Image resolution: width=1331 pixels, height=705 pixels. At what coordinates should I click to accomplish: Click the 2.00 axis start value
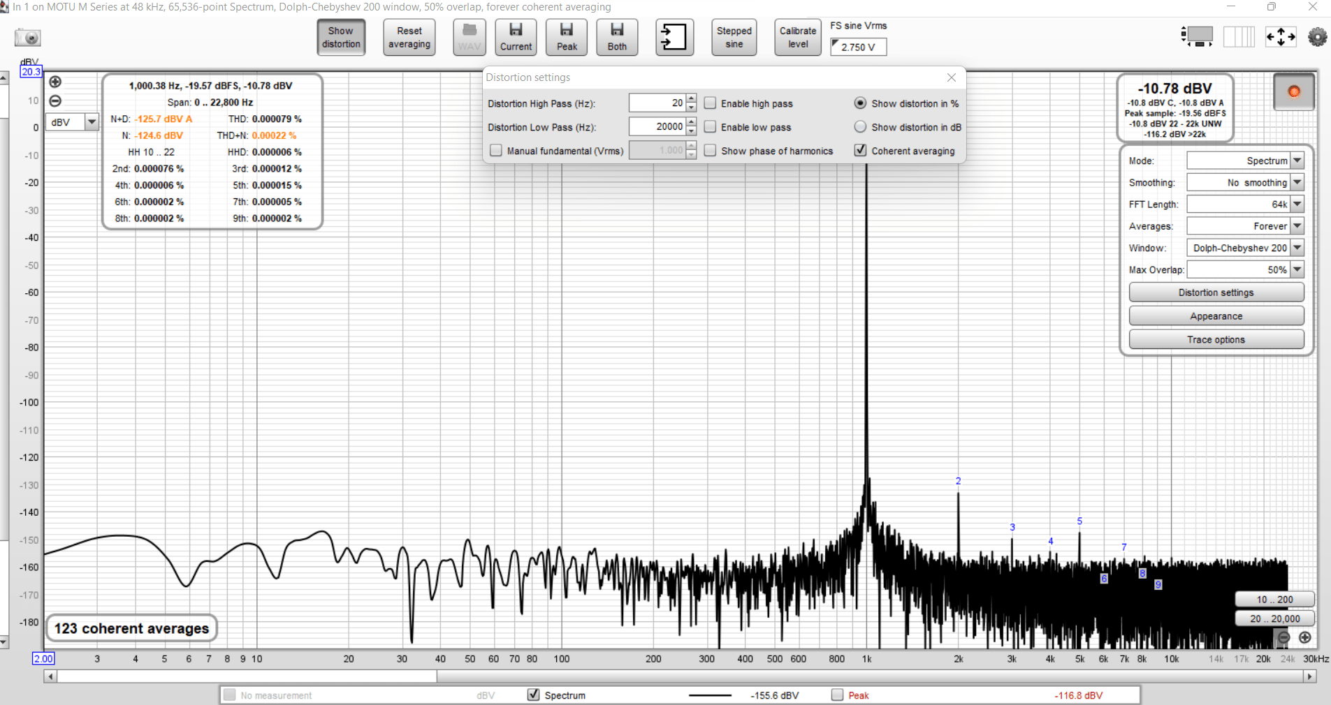pos(43,658)
